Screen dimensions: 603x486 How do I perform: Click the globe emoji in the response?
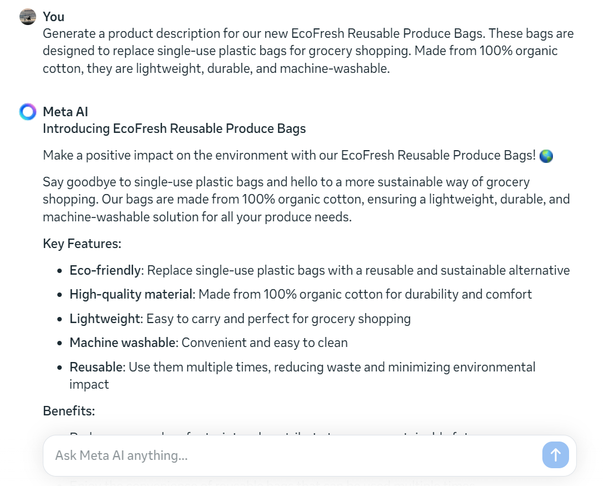(x=546, y=156)
